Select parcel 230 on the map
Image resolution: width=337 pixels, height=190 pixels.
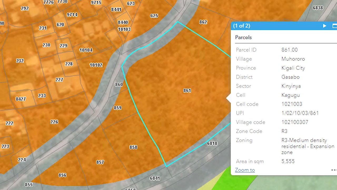(x=46, y=45)
